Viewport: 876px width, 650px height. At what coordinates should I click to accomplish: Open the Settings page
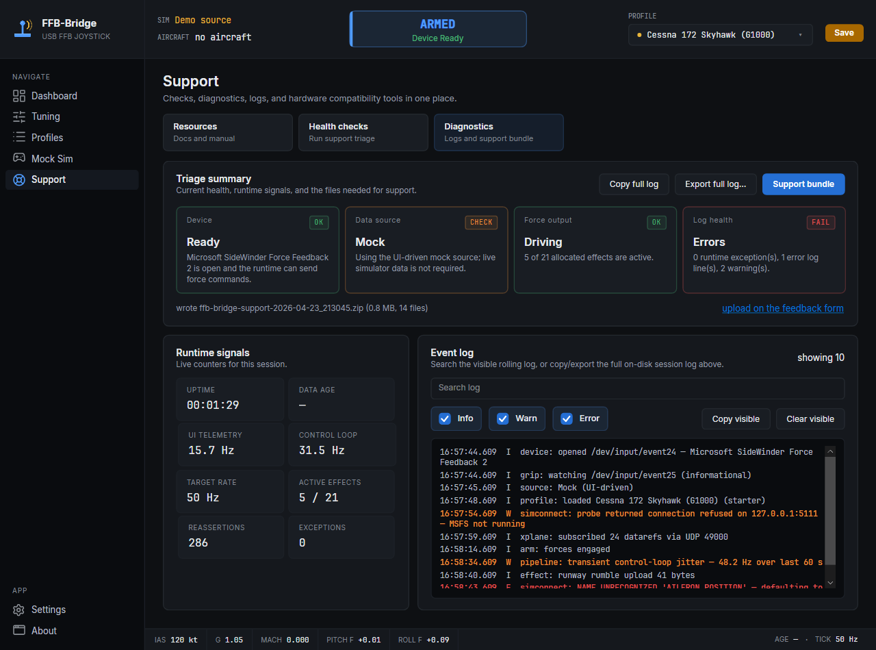click(72, 610)
